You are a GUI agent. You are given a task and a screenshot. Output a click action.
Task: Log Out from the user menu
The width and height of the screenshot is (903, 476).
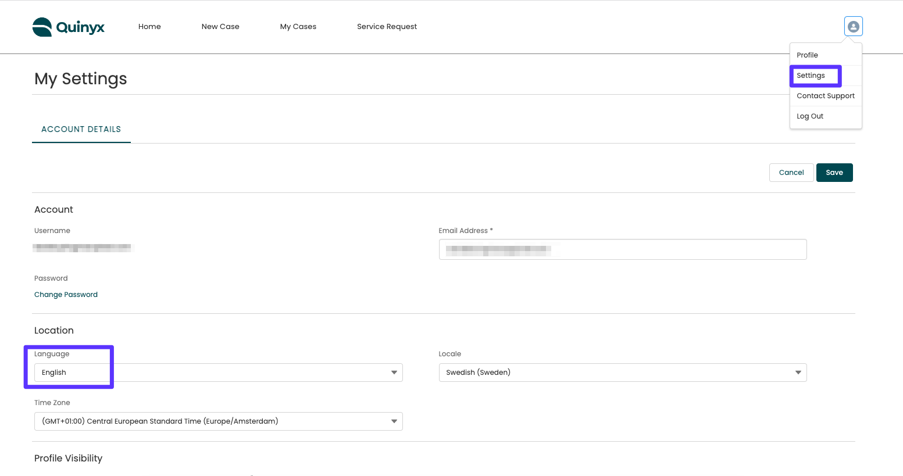[x=810, y=116]
